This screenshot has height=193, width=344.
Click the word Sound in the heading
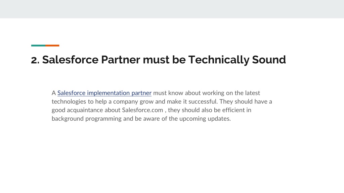click(x=269, y=60)
